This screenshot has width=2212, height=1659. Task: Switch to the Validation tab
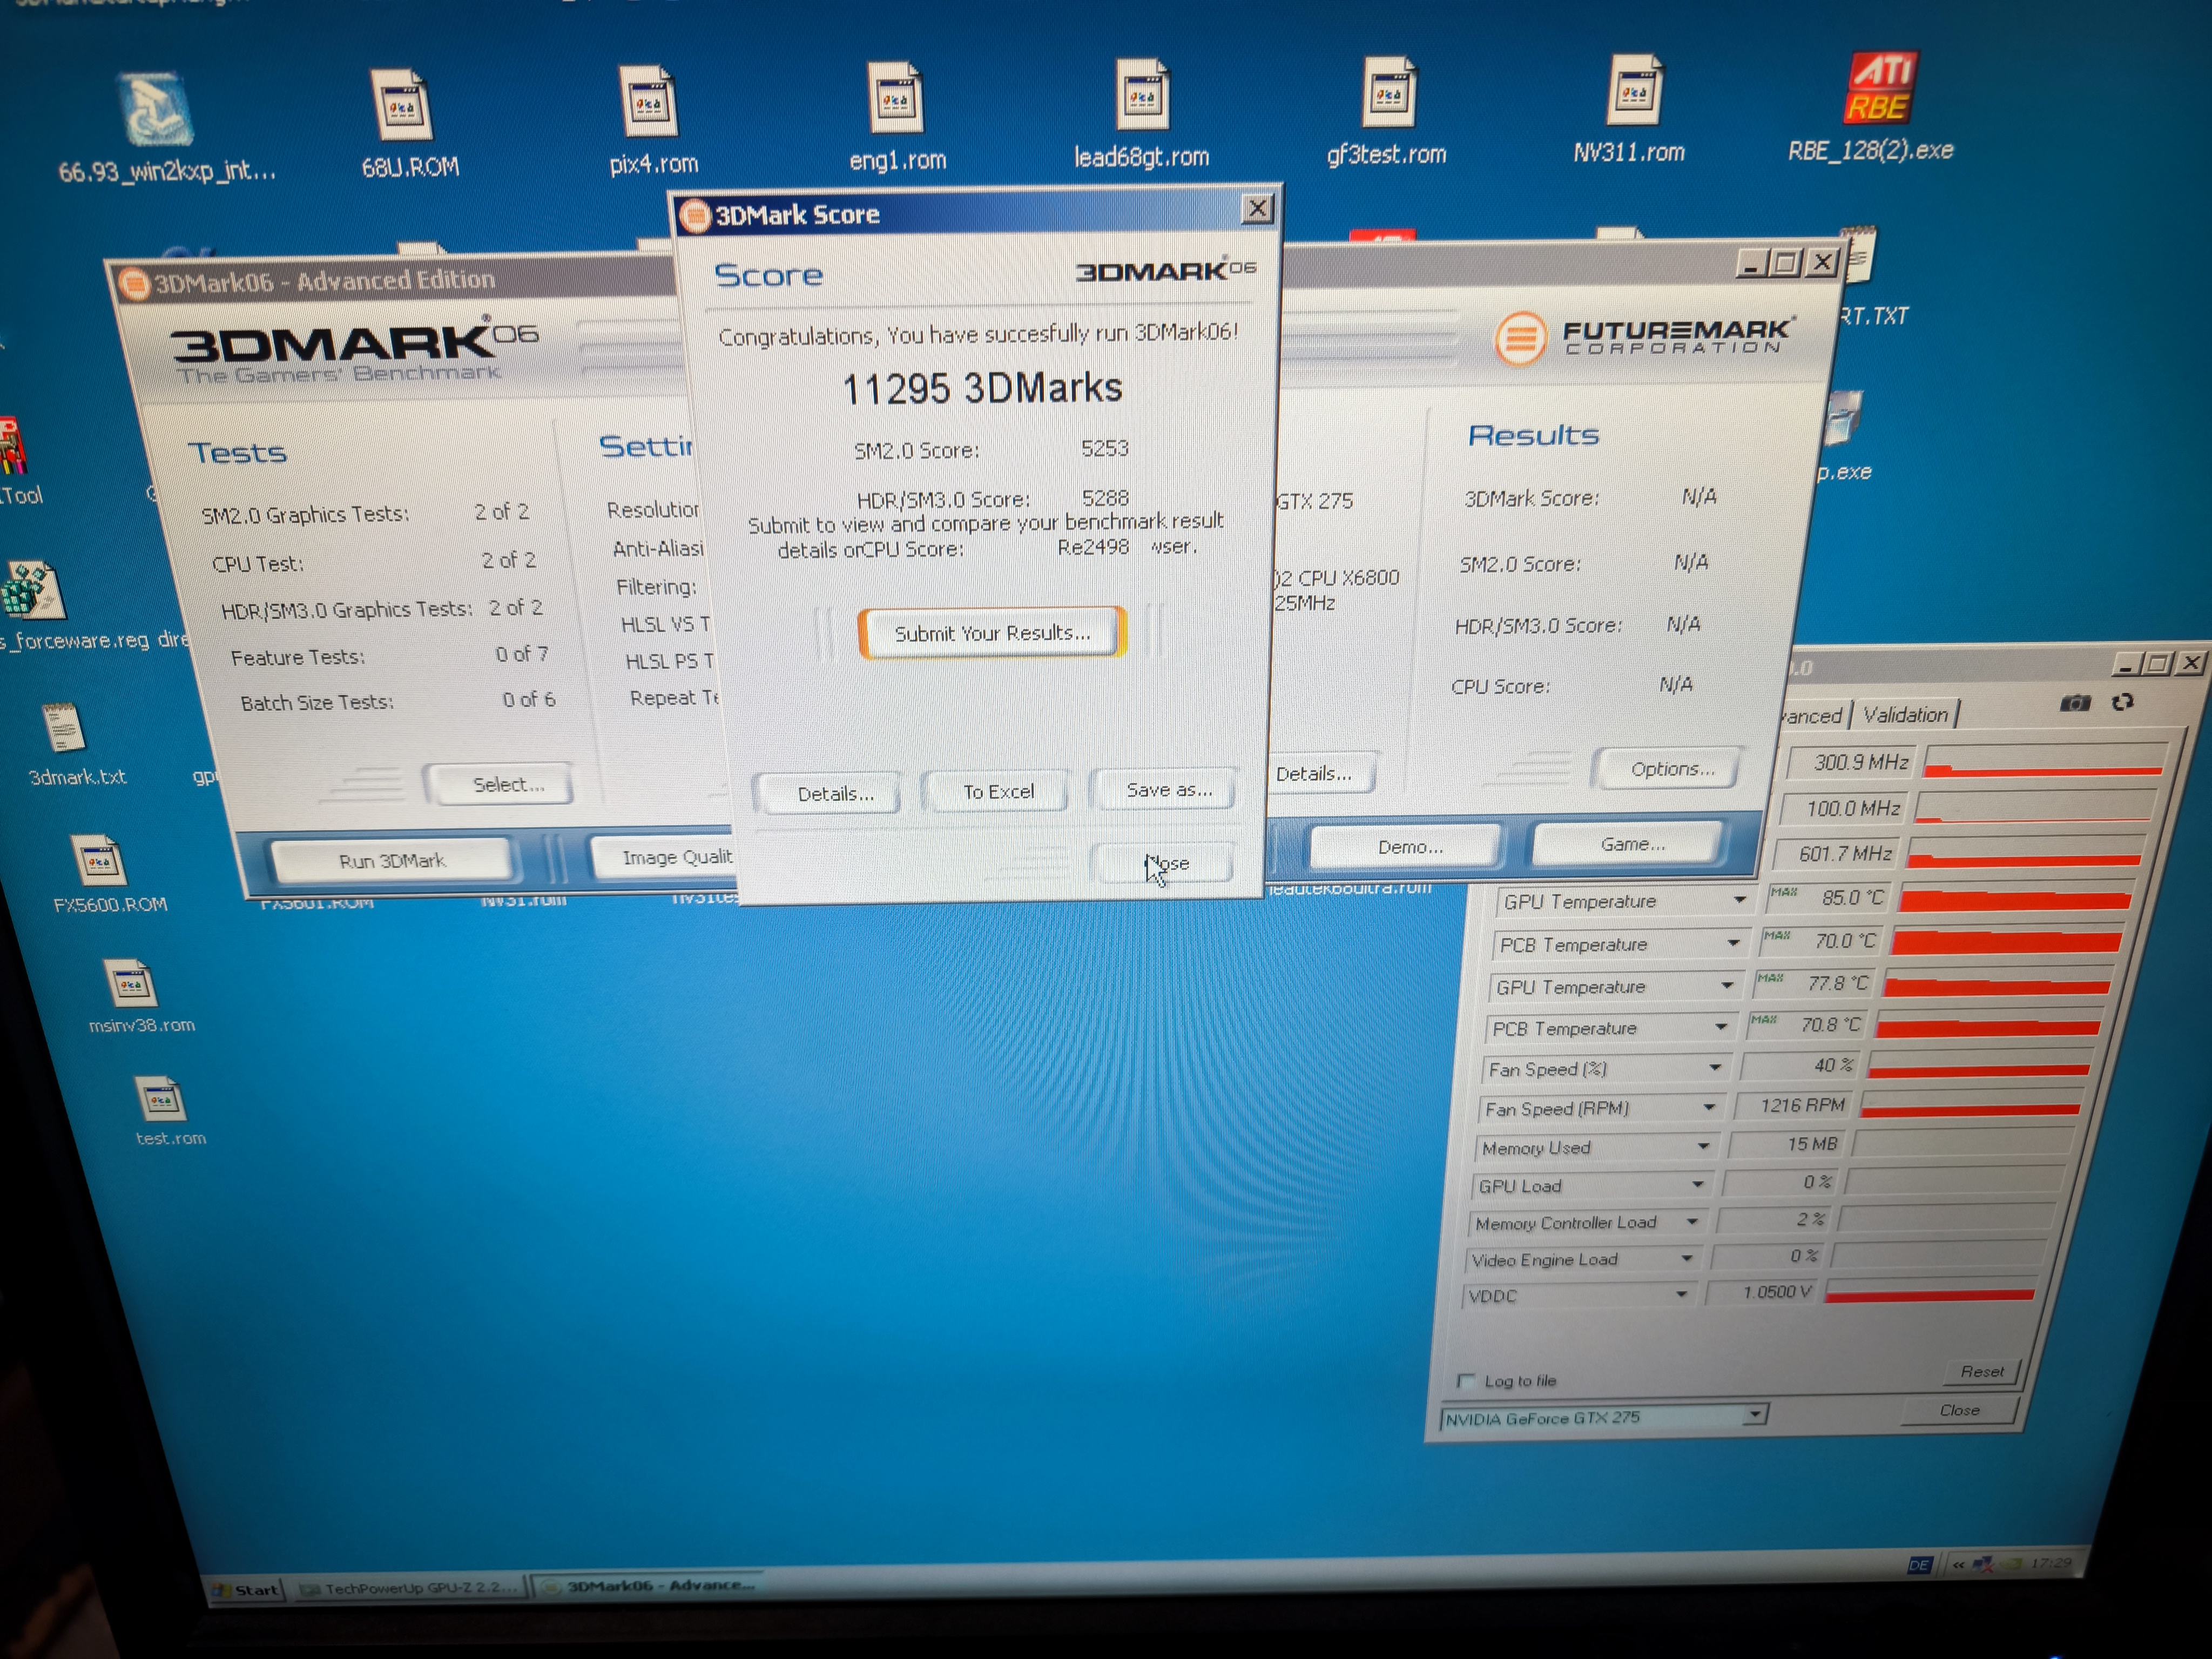click(x=1905, y=715)
